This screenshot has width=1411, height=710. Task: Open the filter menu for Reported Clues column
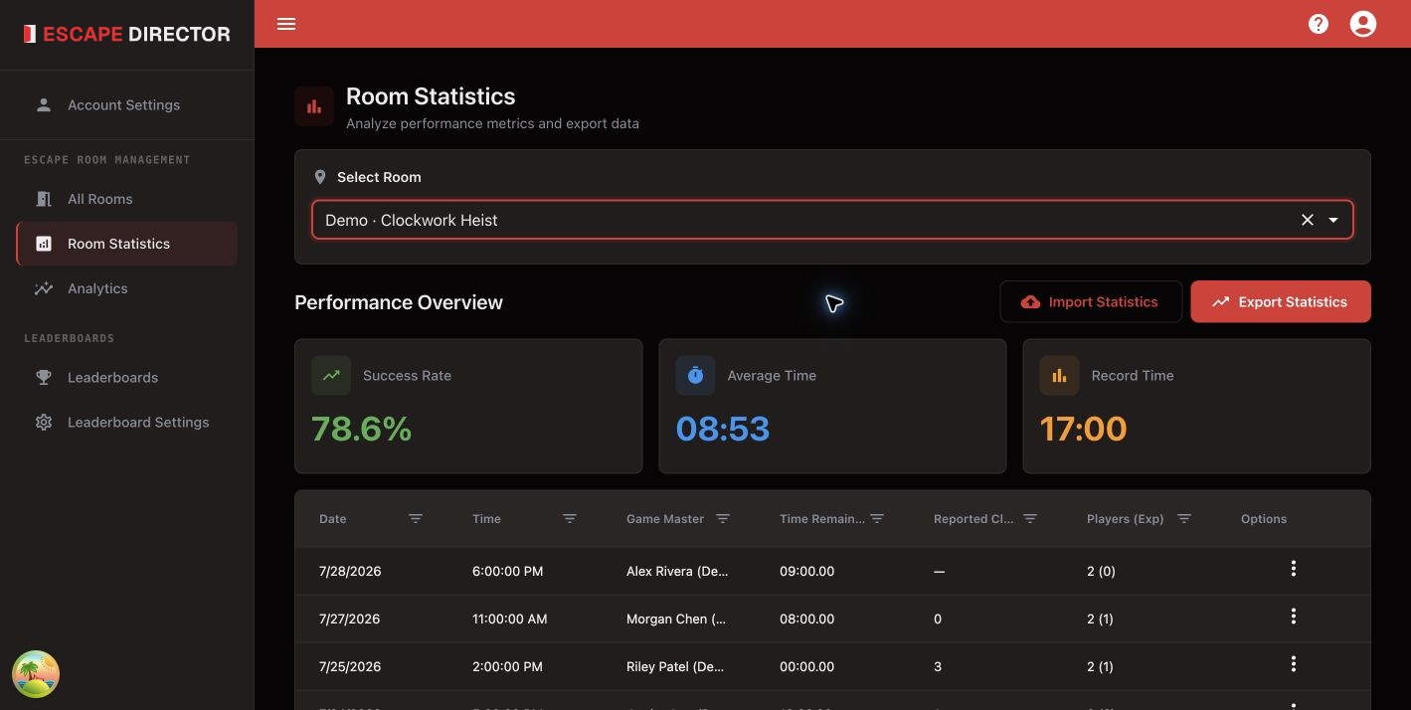click(x=1030, y=519)
